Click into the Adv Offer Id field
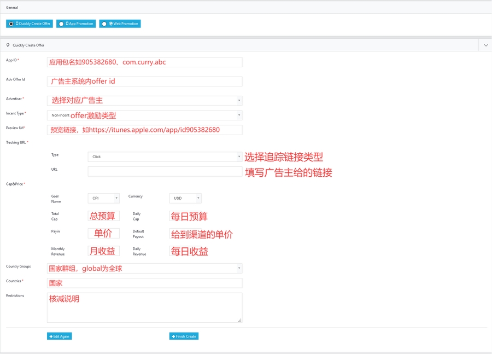 (x=144, y=82)
